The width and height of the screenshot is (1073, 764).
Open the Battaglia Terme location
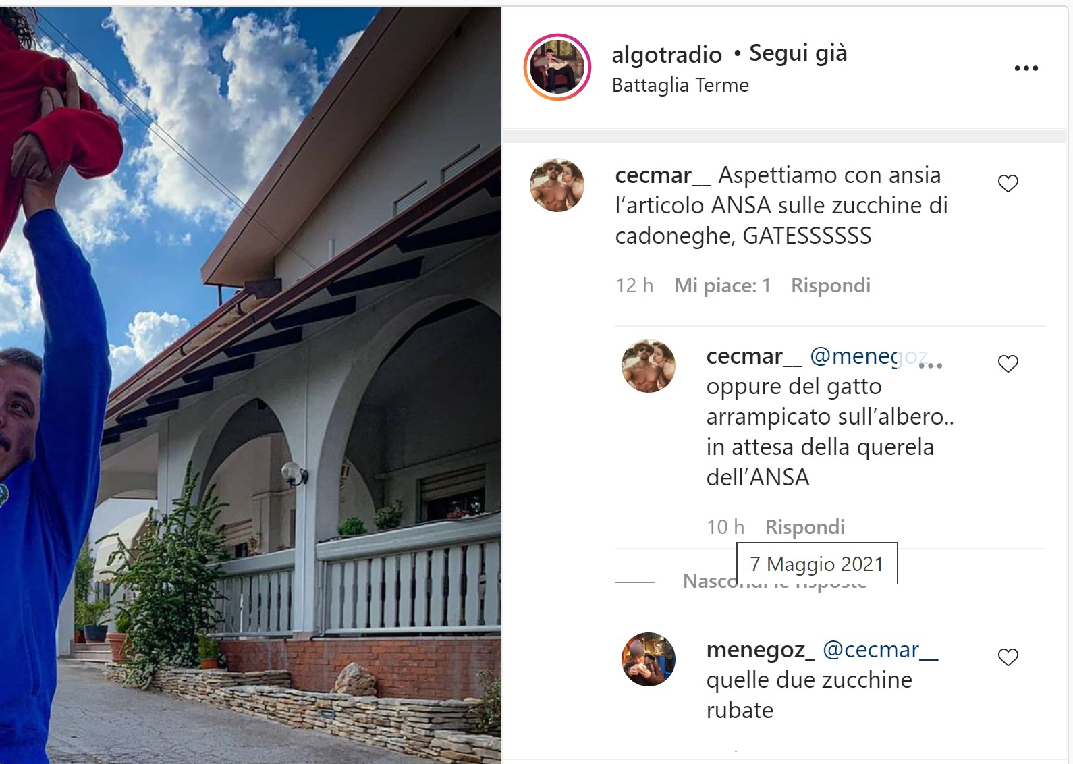(680, 85)
